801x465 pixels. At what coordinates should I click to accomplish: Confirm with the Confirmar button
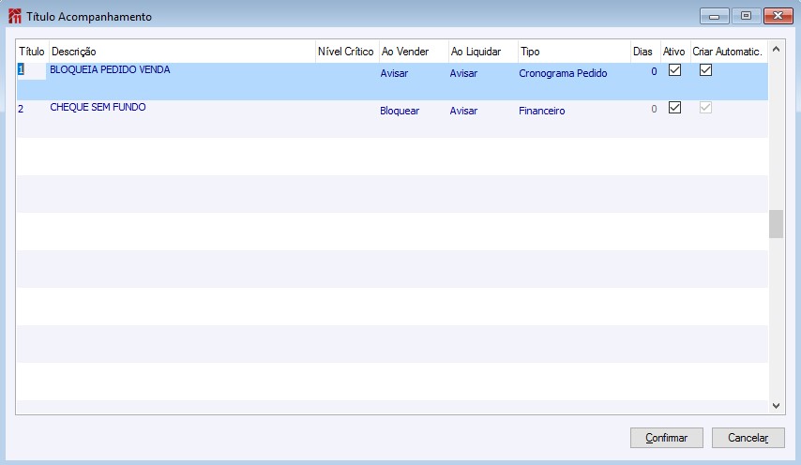[667, 438]
